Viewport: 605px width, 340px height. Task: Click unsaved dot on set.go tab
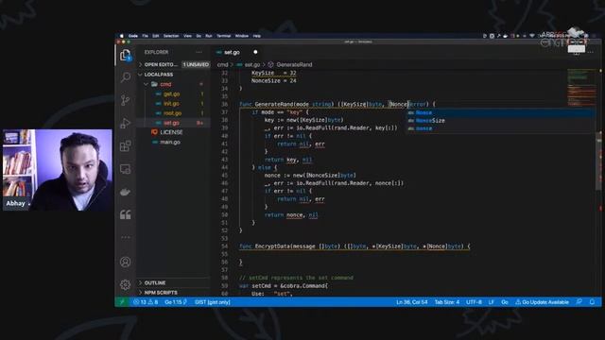coord(255,52)
